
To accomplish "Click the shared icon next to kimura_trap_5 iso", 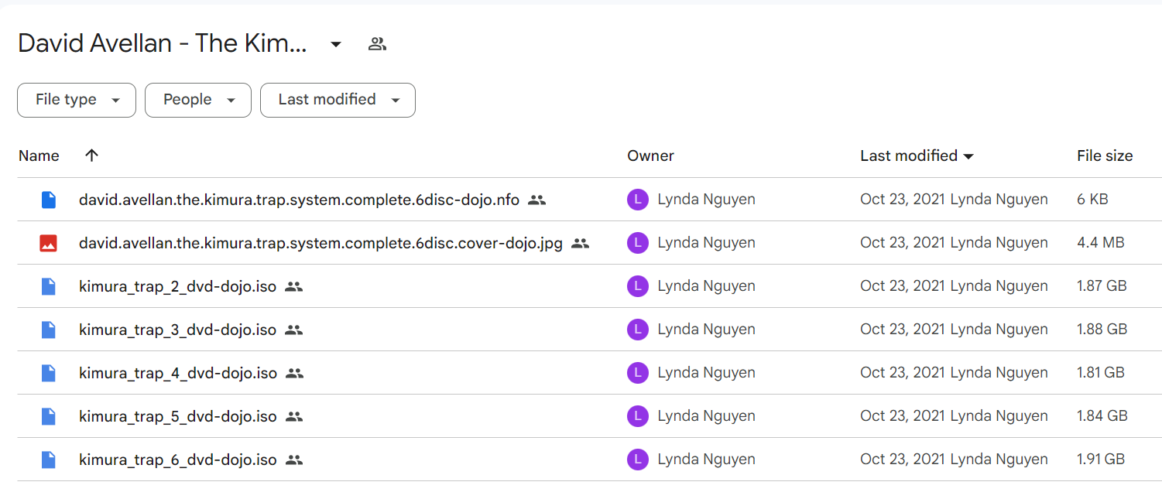I will coord(293,416).
